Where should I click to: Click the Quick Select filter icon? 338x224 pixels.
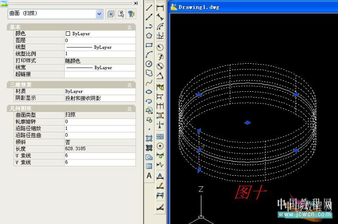point(131,14)
